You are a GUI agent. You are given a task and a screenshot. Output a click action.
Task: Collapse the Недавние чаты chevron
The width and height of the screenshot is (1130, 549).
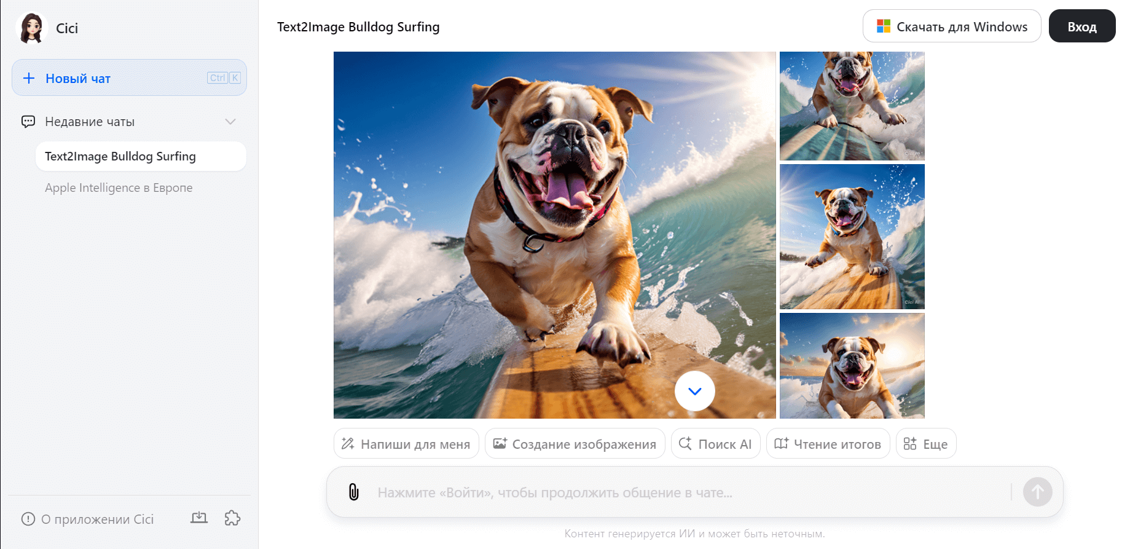click(x=230, y=121)
